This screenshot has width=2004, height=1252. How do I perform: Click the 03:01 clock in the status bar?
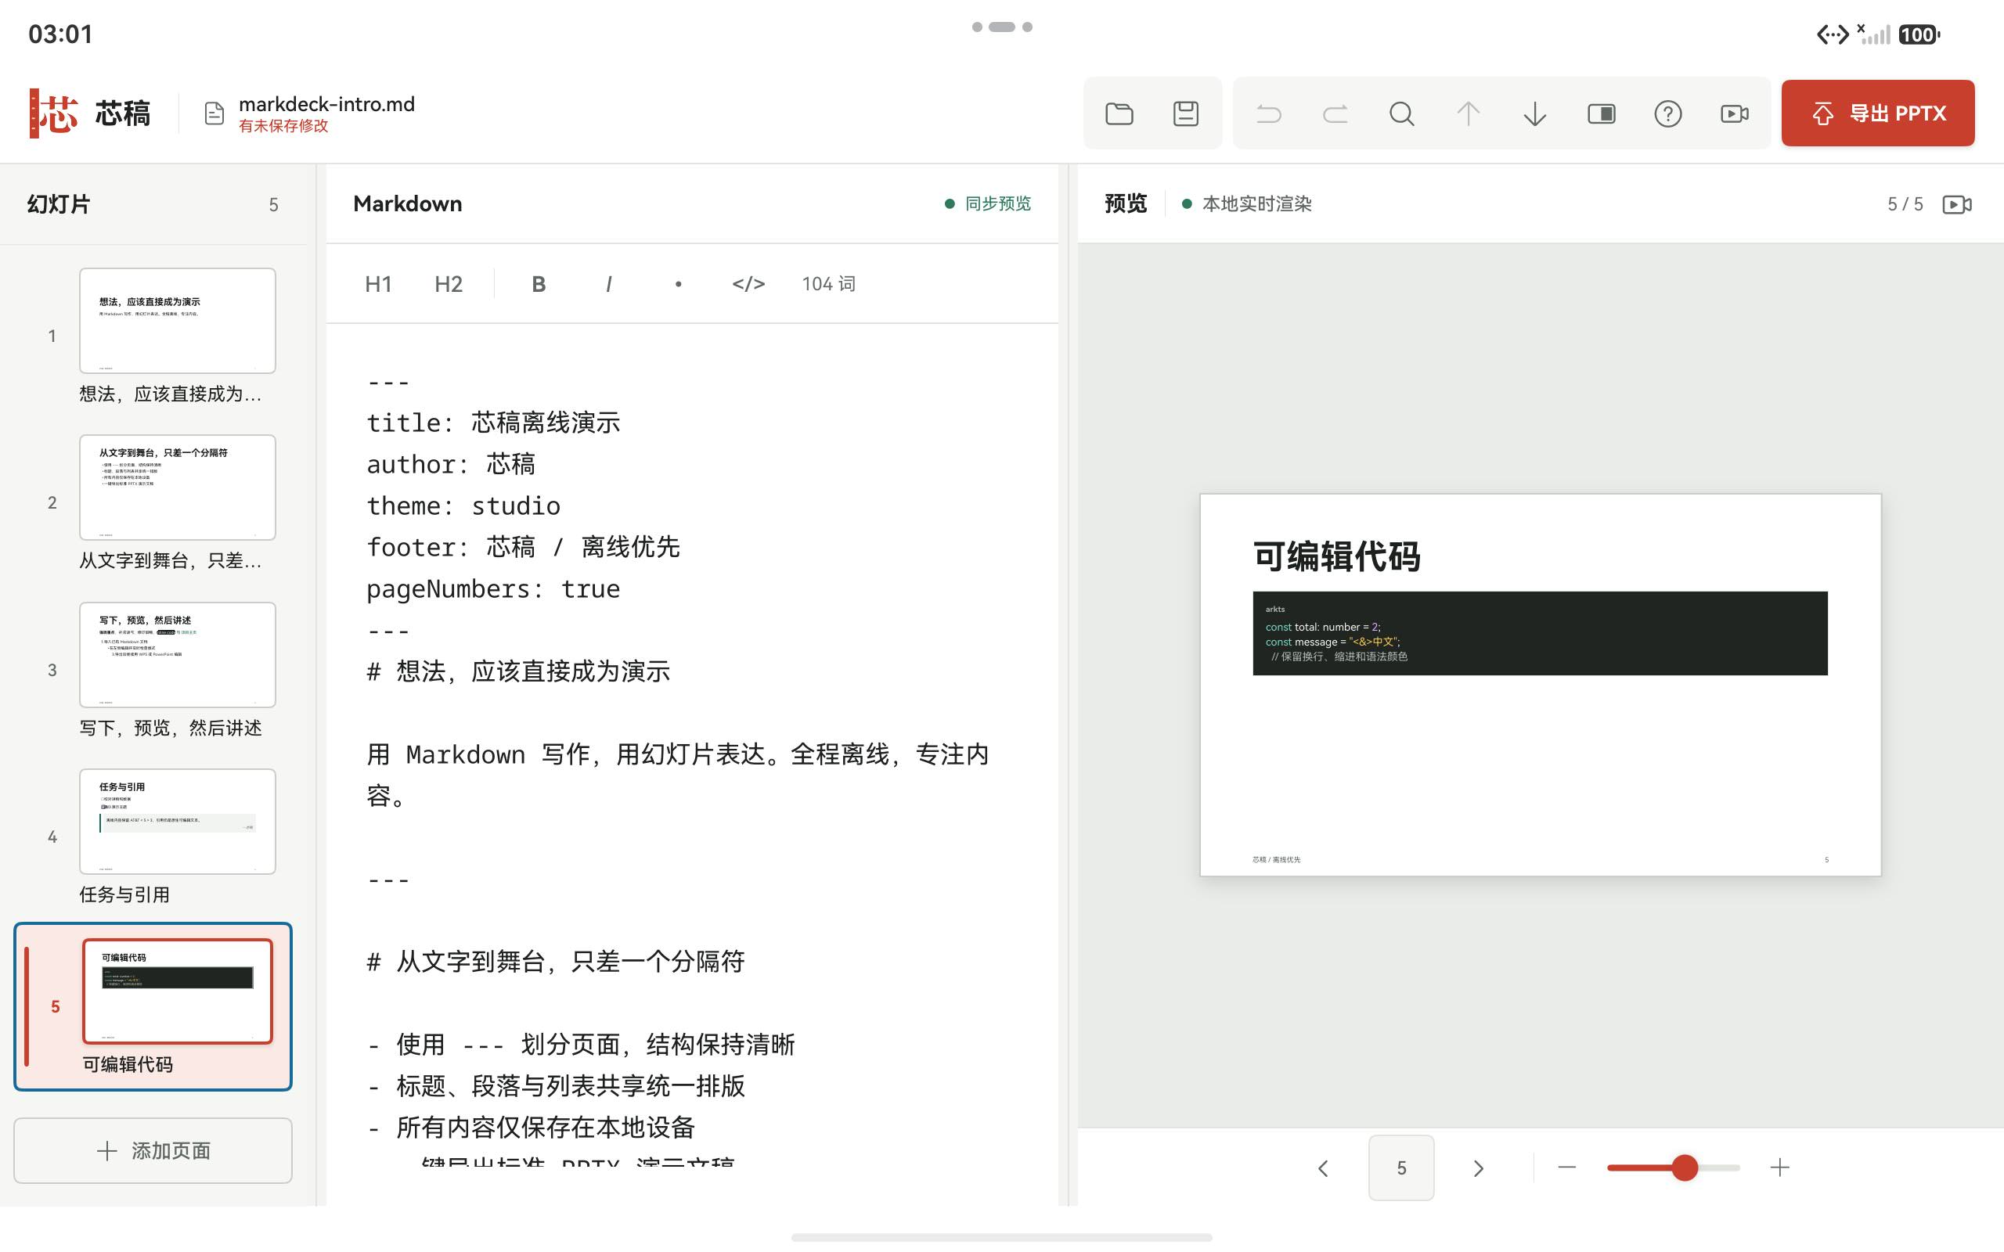click(60, 34)
